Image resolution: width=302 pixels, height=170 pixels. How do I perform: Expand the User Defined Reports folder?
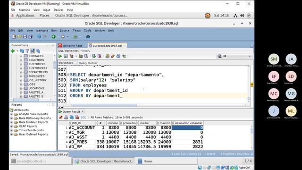coord(11,134)
